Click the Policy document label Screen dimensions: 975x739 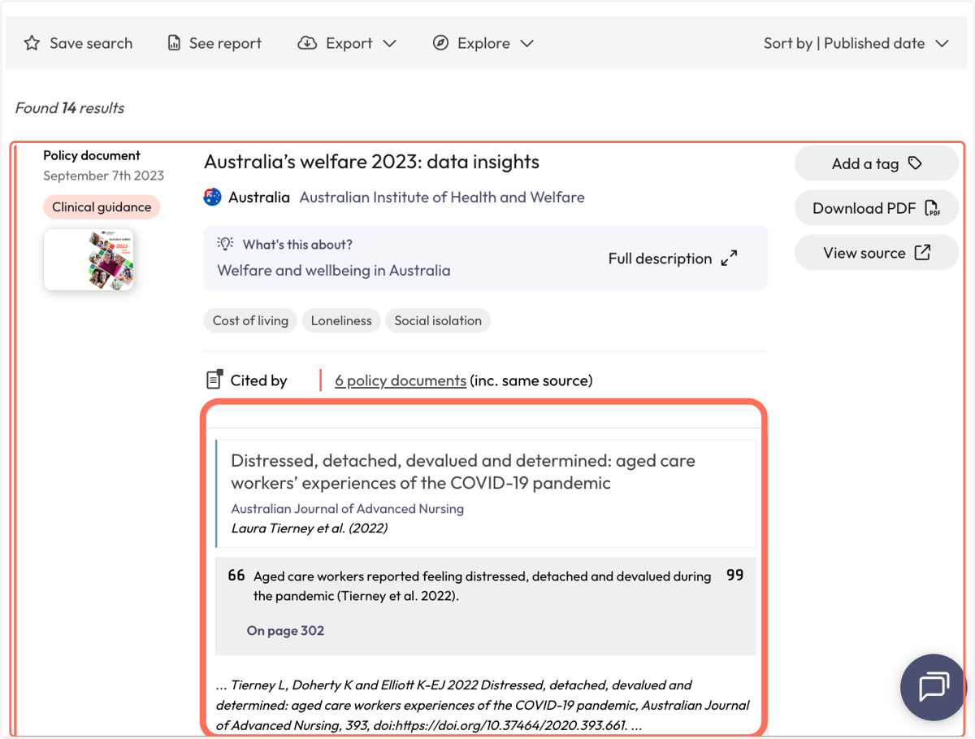92,155
